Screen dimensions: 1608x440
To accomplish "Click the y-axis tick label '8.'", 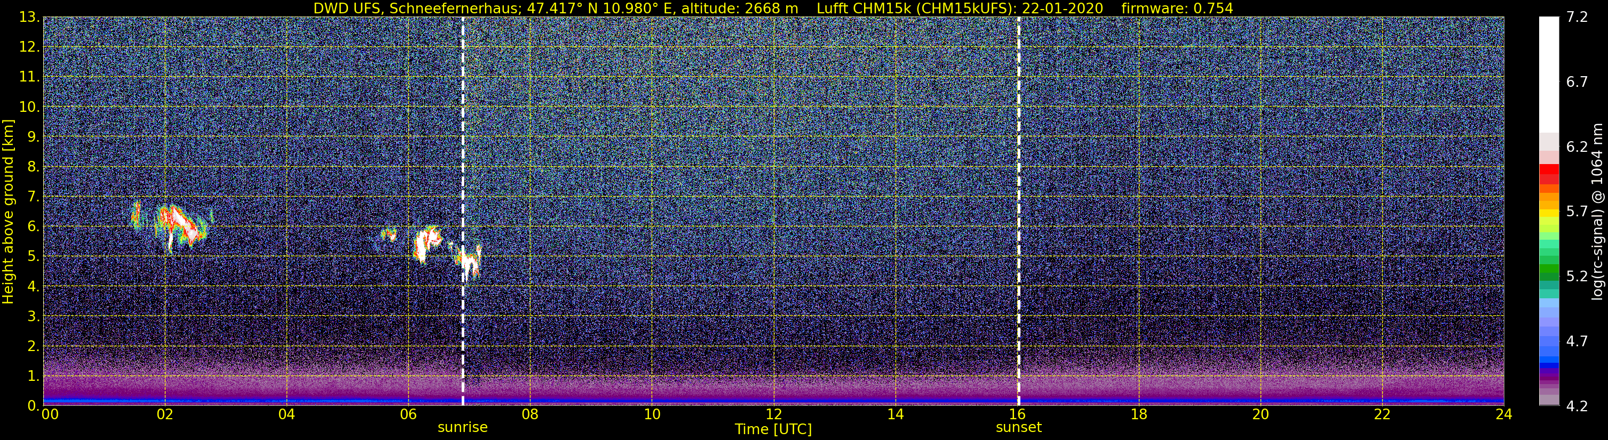I will point(33,167).
